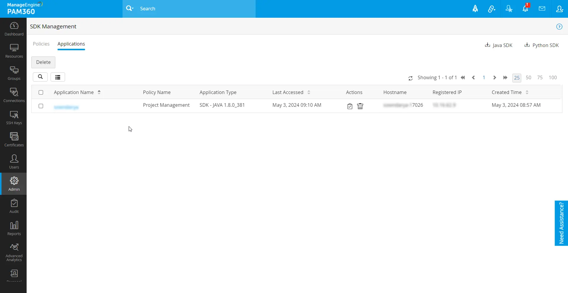
Task: Open the notifications bell icon
Action: [525, 9]
